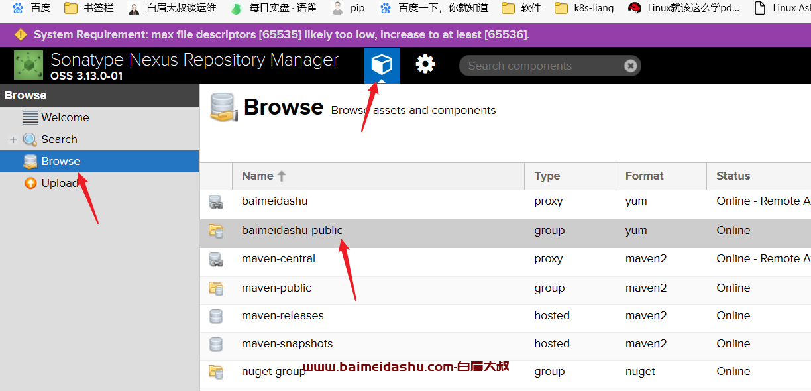Click the proxy icon for maven-central
Screen dimensions: 811x391
click(216, 259)
